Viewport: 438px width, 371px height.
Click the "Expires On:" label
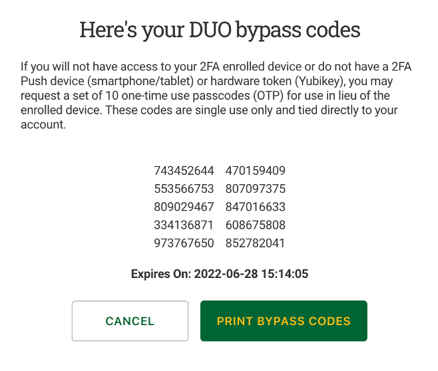pyautogui.click(x=160, y=273)
